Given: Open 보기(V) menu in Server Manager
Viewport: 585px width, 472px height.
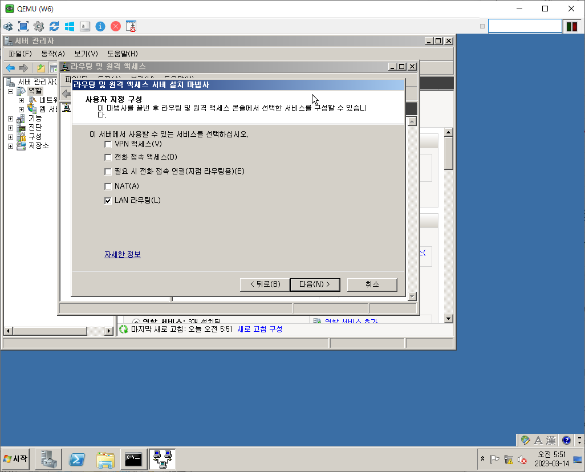Looking at the screenshot, I should click(86, 54).
